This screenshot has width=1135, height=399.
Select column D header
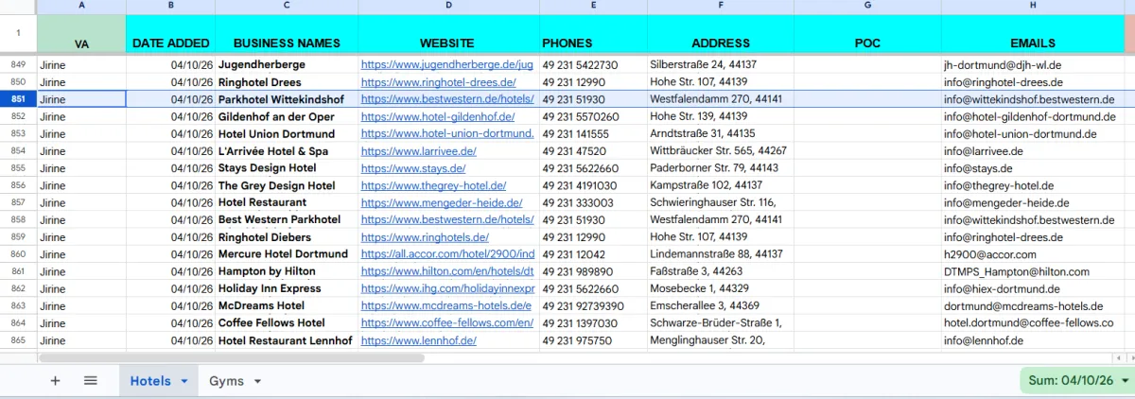[448, 7]
